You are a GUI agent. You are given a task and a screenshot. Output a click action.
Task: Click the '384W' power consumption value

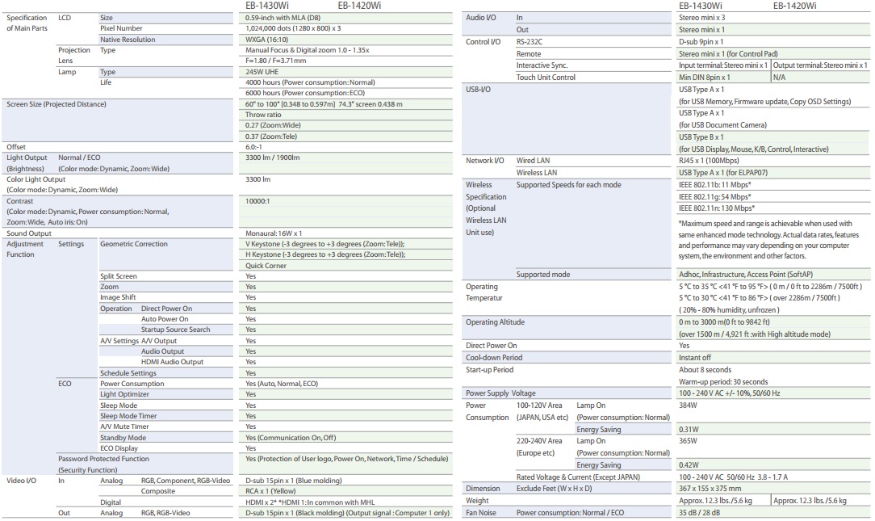coord(688,406)
